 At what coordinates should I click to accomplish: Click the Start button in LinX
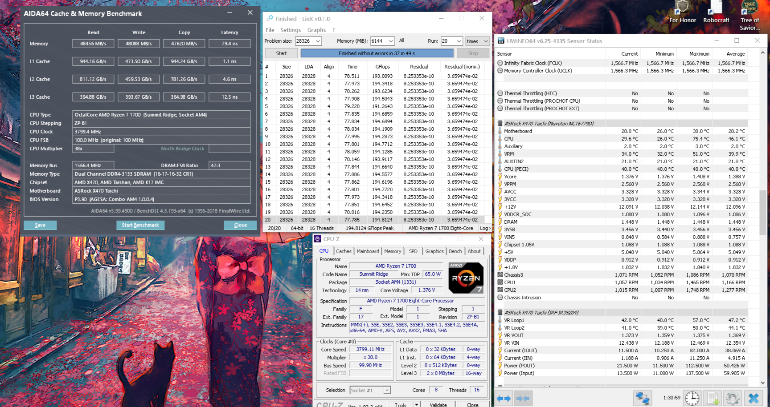pyautogui.click(x=282, y=53)
